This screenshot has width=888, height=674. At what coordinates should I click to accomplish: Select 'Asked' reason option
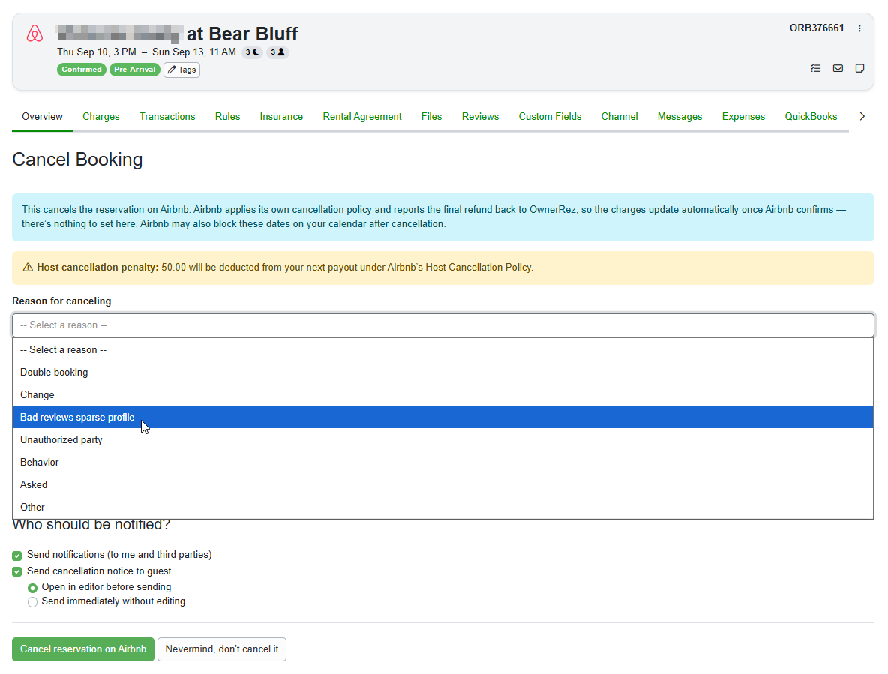point(442,485)
